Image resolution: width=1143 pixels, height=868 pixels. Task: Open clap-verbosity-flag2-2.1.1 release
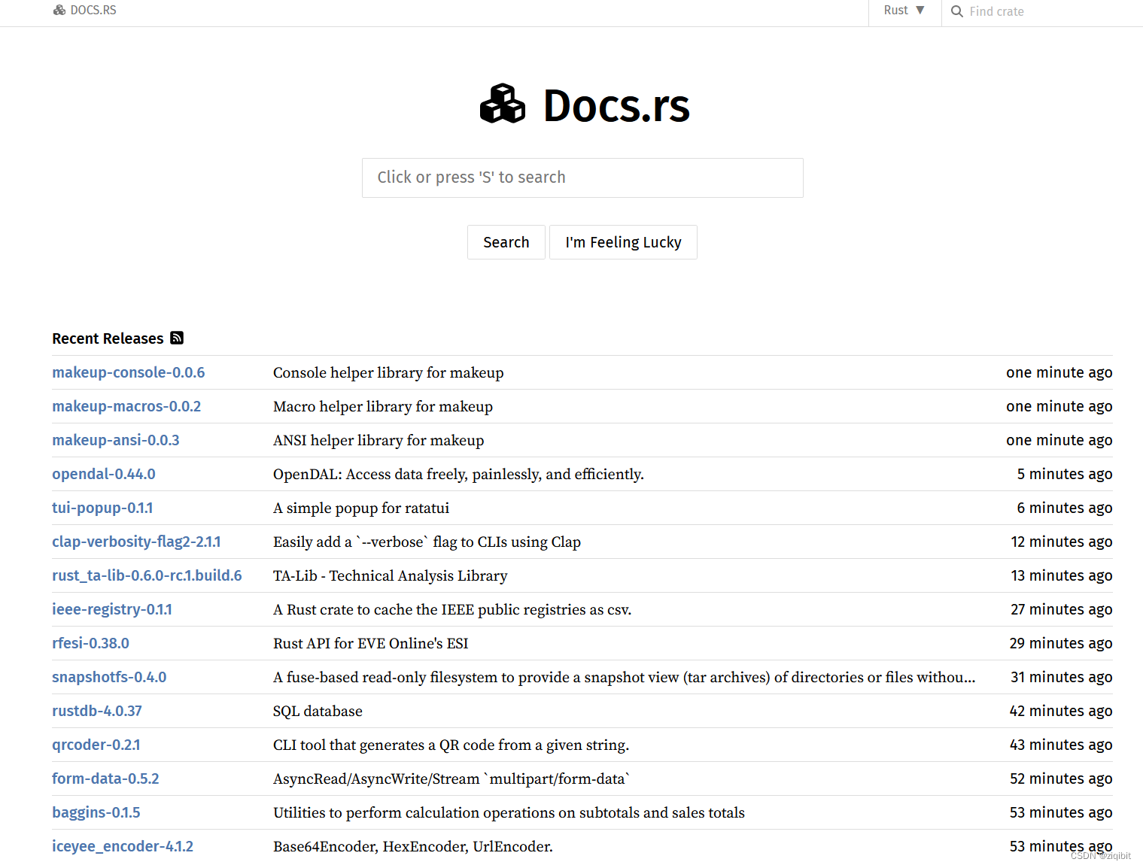tap(136, 542)
